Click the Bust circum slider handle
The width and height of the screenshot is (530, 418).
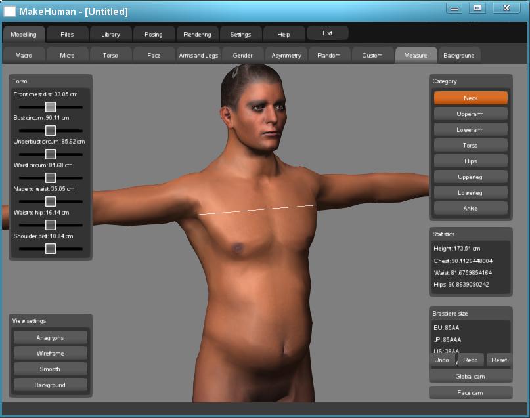(51, 131)
